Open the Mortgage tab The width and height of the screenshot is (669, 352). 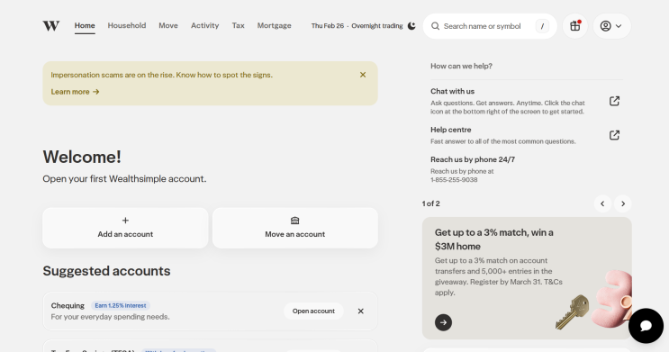[x=274, y=25]
